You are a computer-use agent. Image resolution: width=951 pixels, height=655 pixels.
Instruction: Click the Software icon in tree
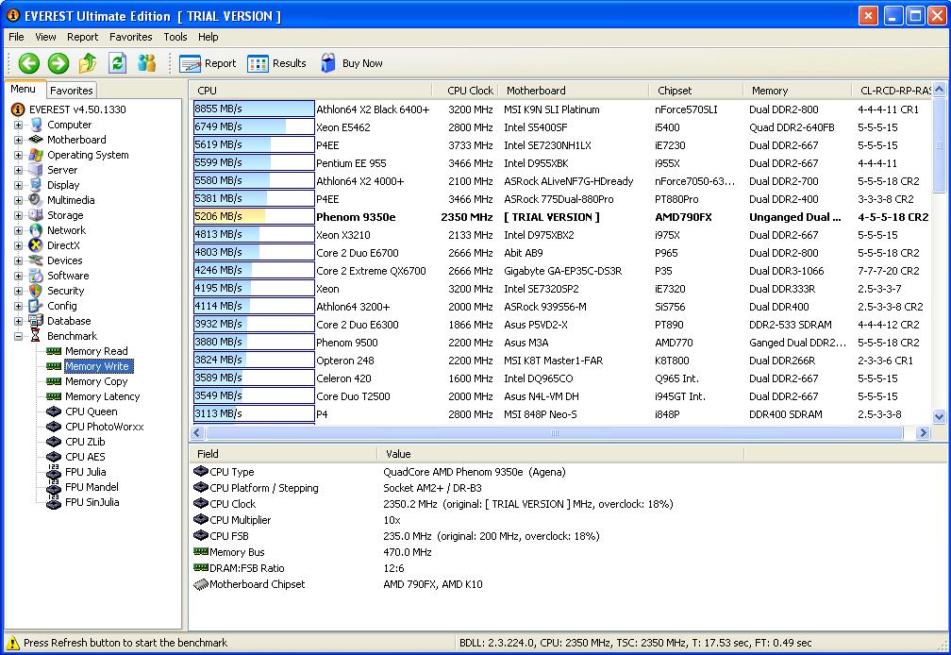(36, 276)
